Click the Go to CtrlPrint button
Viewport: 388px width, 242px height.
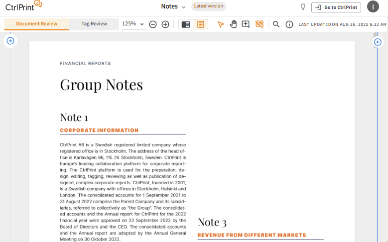pyautogui.click(x=336, y=7)
